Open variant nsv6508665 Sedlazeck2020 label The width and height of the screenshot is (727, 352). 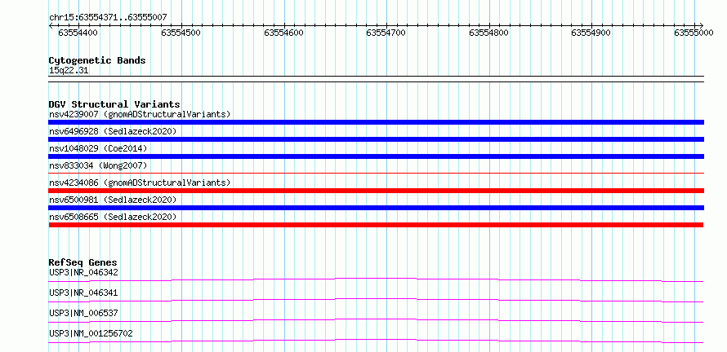click(113, 217)
